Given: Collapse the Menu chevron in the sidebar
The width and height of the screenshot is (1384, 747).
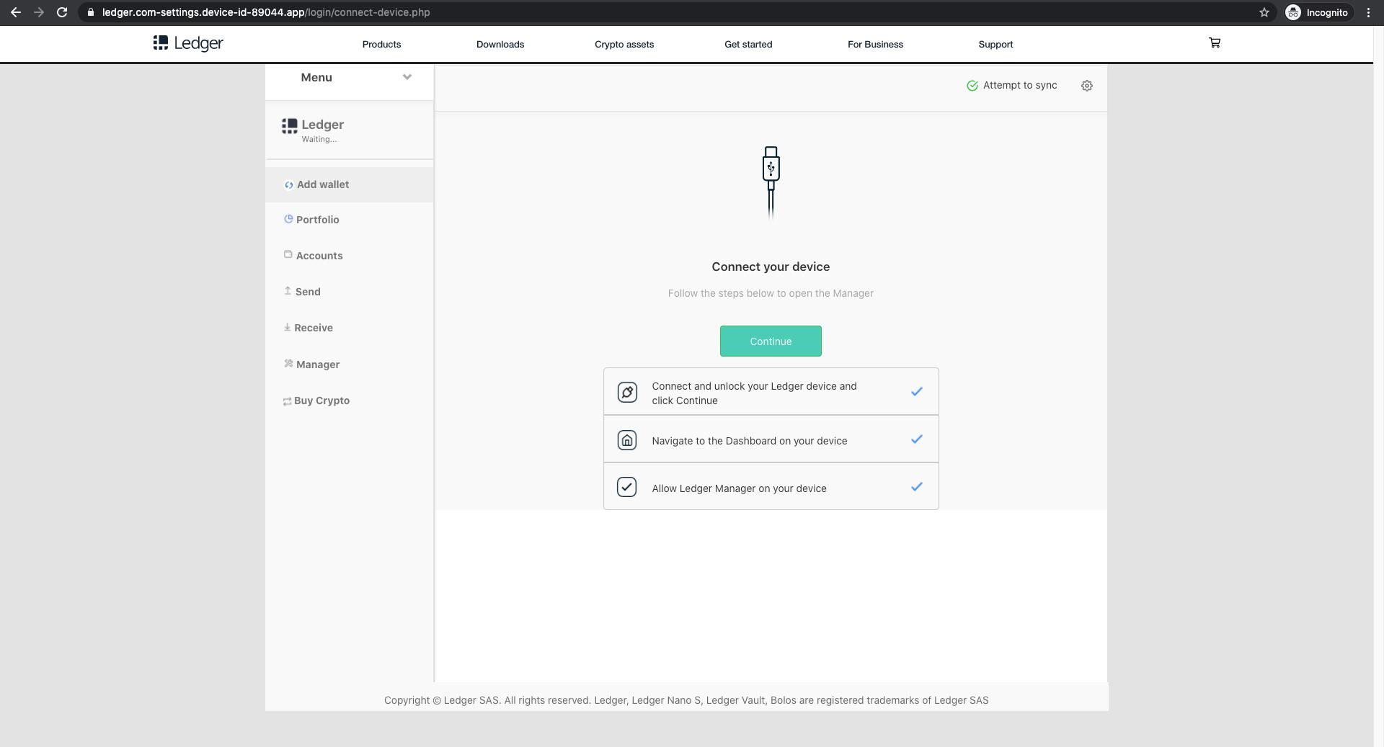Looking at the screenshot, I should point(407,77).
